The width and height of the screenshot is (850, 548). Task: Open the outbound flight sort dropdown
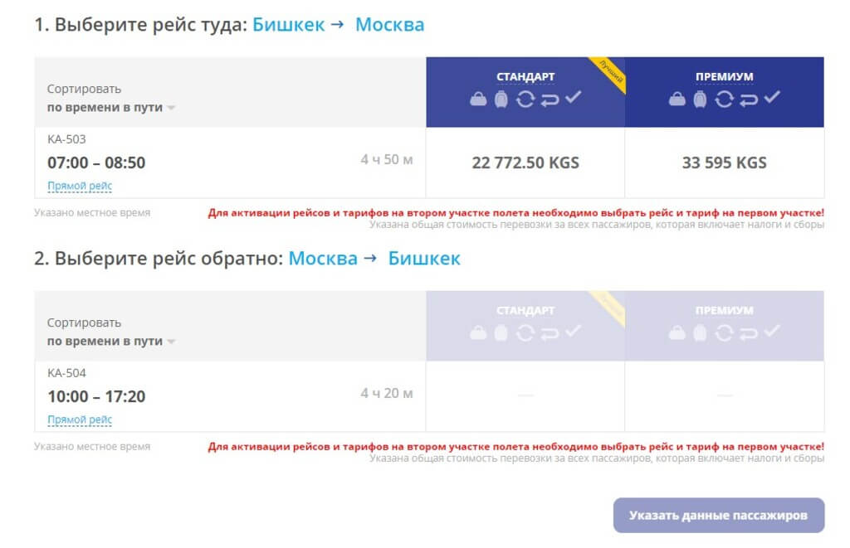[x=111, y=107]
